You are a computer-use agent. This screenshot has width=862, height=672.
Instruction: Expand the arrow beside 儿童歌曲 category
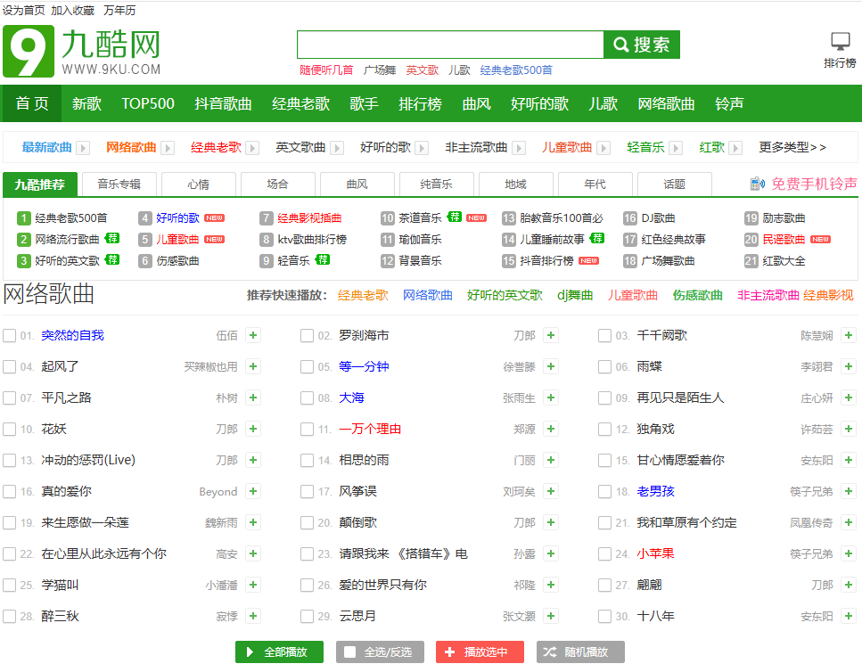[603, 148]
